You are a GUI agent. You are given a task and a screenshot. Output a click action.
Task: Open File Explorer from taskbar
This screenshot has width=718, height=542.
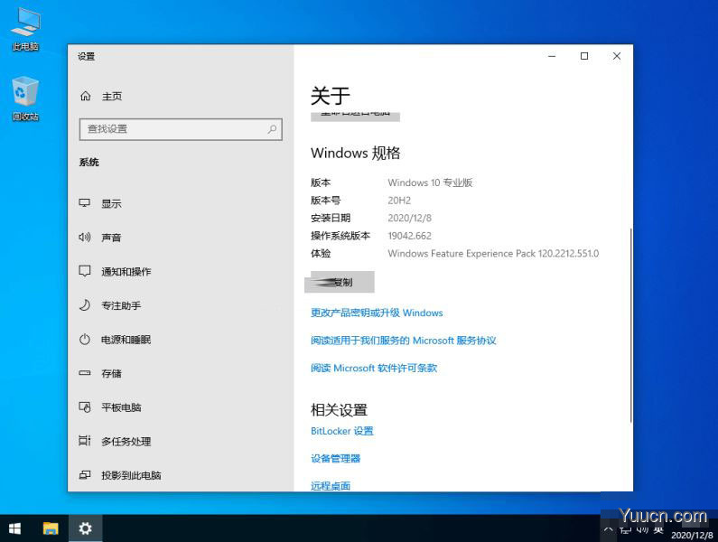pos(51,528)
